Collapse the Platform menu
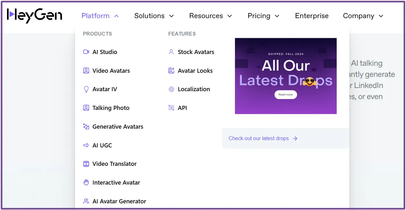Image resolution: width=406 pixels, height=210 pixels. 100,16
